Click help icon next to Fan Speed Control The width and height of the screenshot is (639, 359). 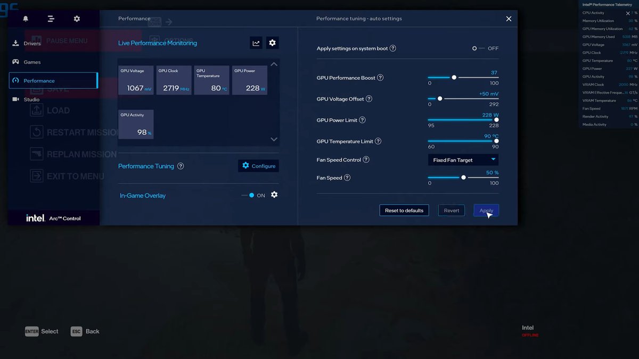tap(366, 160)
